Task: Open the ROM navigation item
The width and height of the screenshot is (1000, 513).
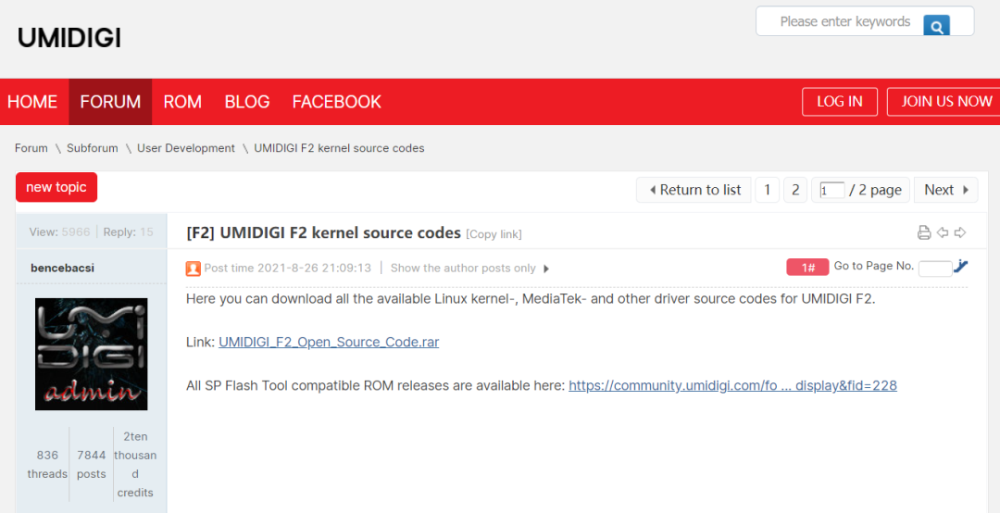Action: (x=182, y=102)
